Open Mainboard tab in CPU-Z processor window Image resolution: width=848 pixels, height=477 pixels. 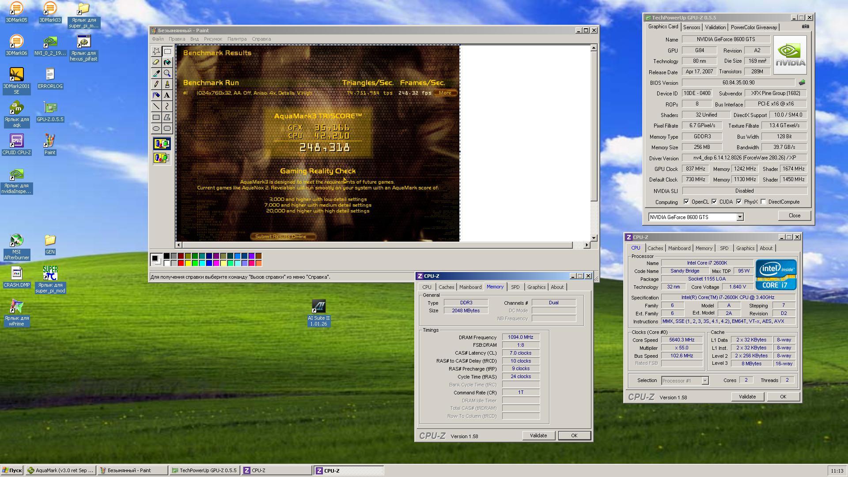679,248
